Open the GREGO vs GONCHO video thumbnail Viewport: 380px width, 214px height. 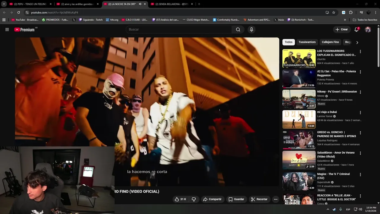299,140
